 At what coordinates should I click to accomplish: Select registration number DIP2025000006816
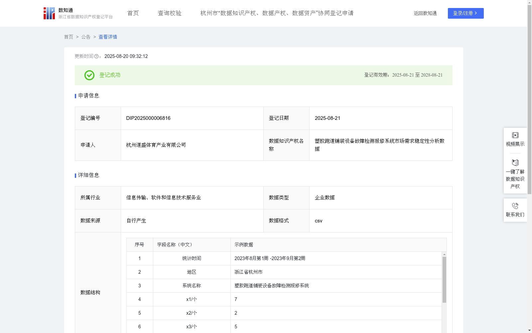point(148,118)
